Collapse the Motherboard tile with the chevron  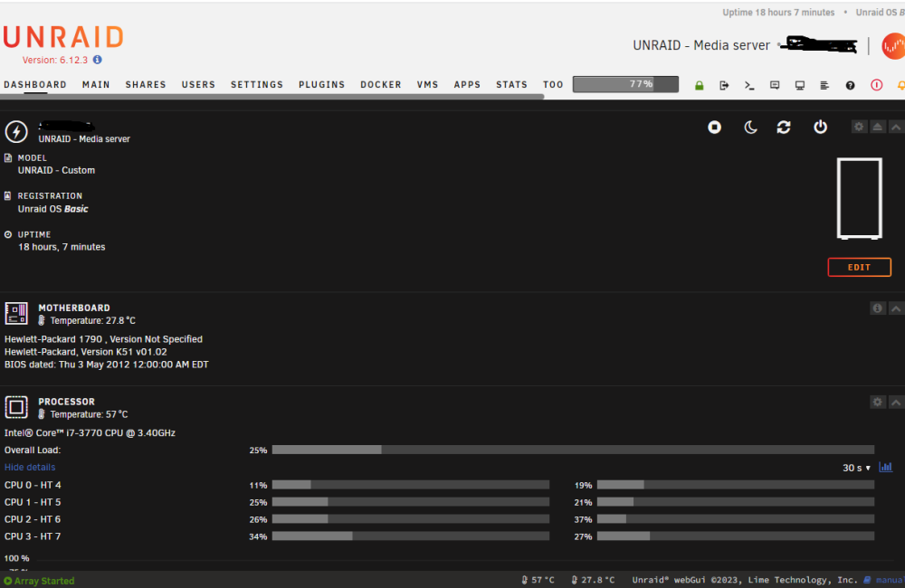pos(896,308)
